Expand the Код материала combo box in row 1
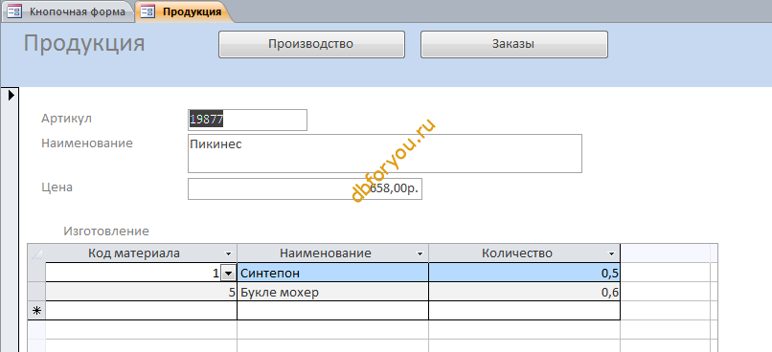The height and width of the screenshot is (352, 772). pos(227,274)
